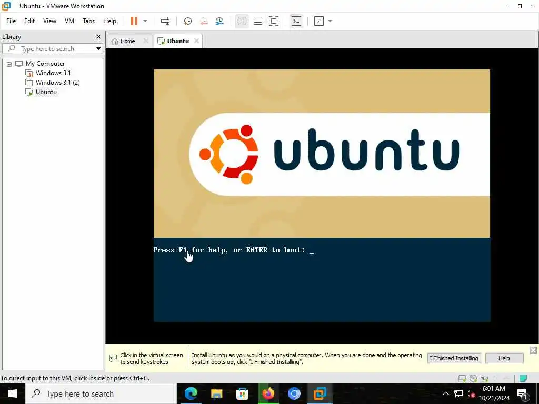Image resolution: width=539 pixels, height=404 pixels.
Task: Click the keyboard icon in hint bar
Action: (113, 358)
